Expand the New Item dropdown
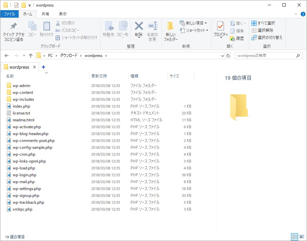Screen dimensions: 307x241 (x=206, y=23)
